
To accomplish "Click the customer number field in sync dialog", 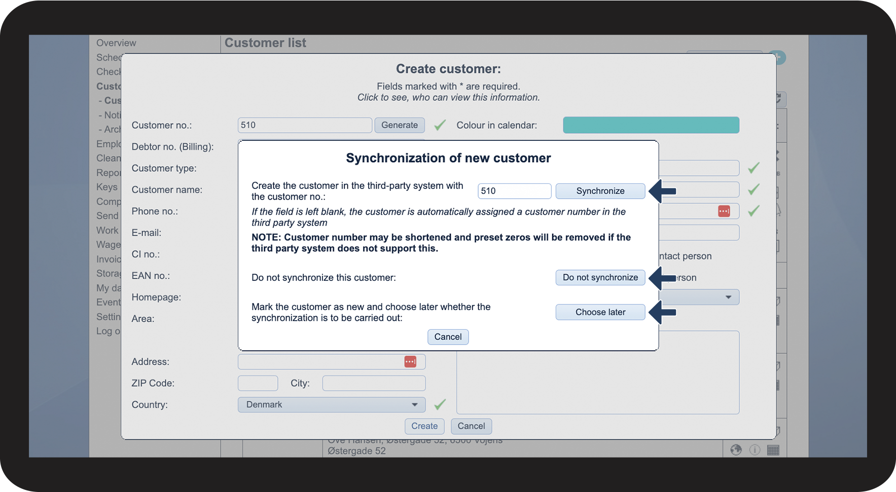I will [514, 191].
